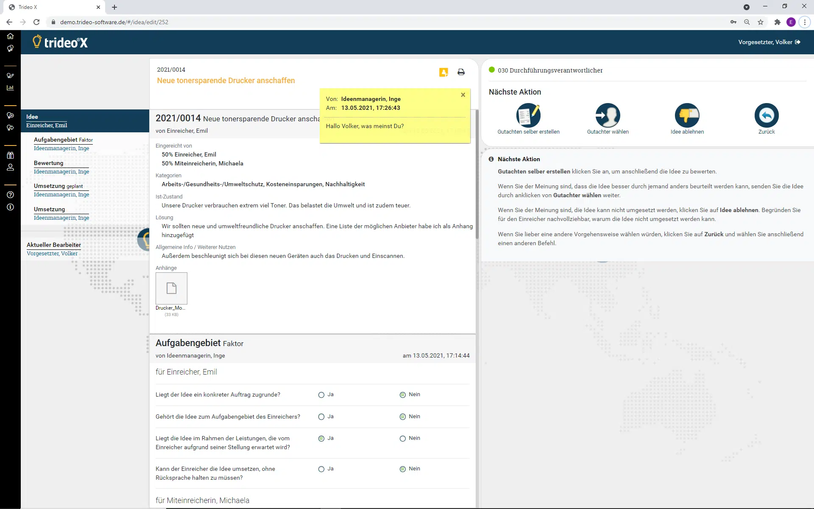
Task: Select Ja for konkreter Auftrag question
Action: tap(321, 395)
